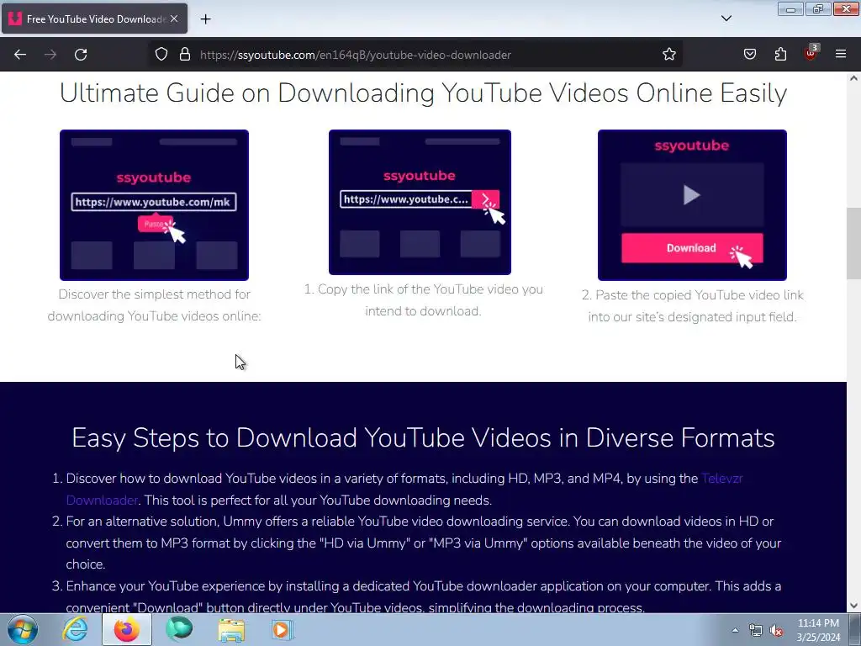
Task: Expand the list all tabs dropdown
Action: [726, 19]
